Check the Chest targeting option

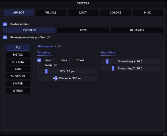[x=71, y=60]
